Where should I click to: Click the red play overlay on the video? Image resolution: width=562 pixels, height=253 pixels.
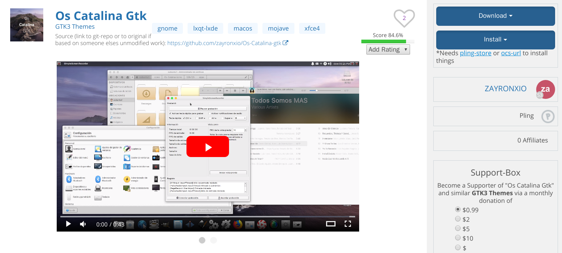tap(208, 146)
